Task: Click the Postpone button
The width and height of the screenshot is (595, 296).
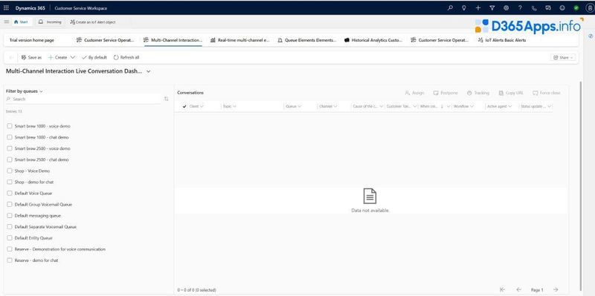Action: pos(446,93)
